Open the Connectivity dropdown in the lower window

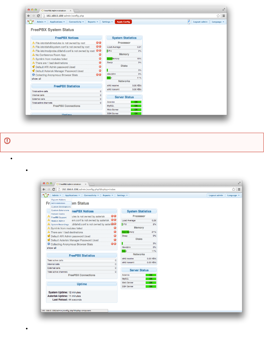(91, 195)
